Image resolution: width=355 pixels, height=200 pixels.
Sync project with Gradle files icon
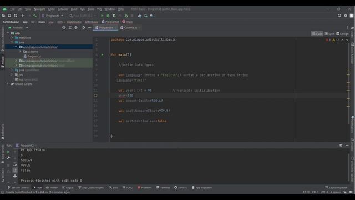pos(140,16)
